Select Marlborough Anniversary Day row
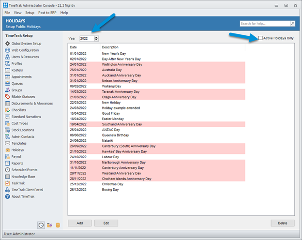Screen dimensions: 302x240 [157, 163]
